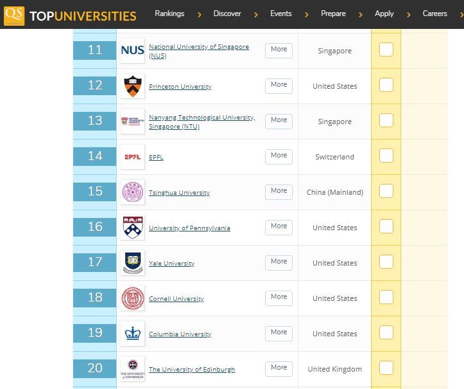
Task: Click the NUS university logo
Action: tap(132, 51)
